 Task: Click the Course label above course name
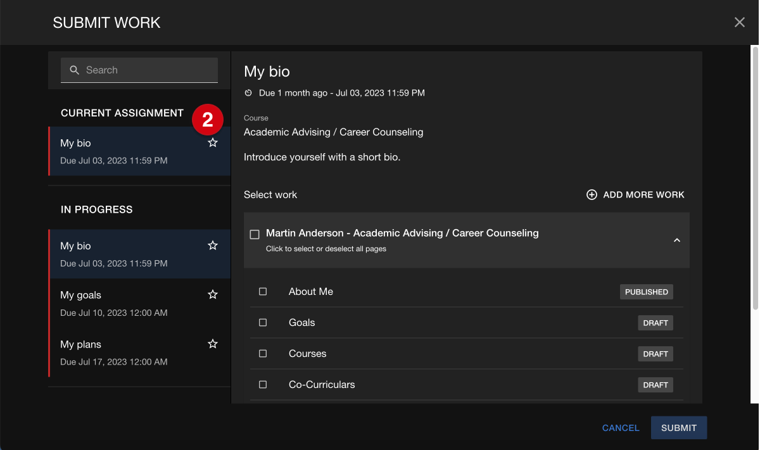(256, 118)
